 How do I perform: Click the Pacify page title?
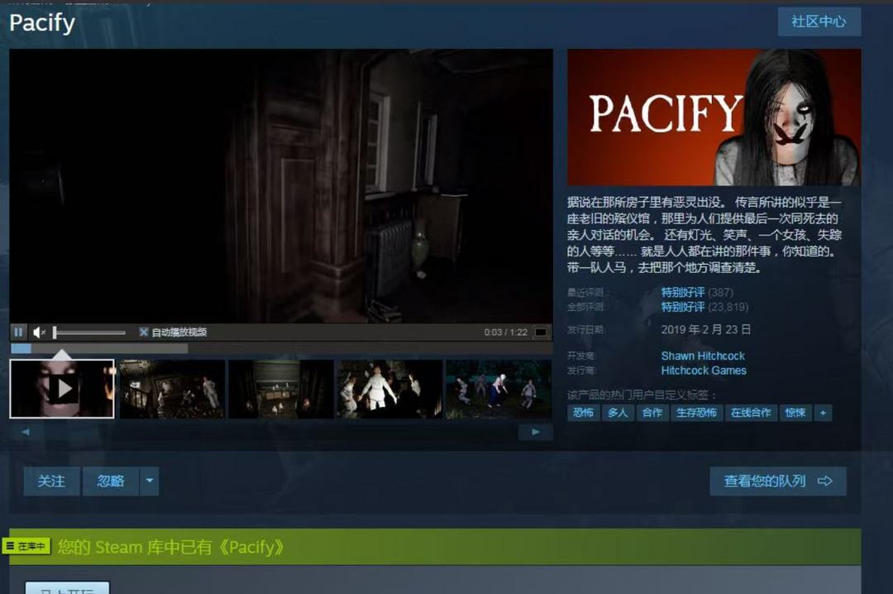click(x=42, y=23)
